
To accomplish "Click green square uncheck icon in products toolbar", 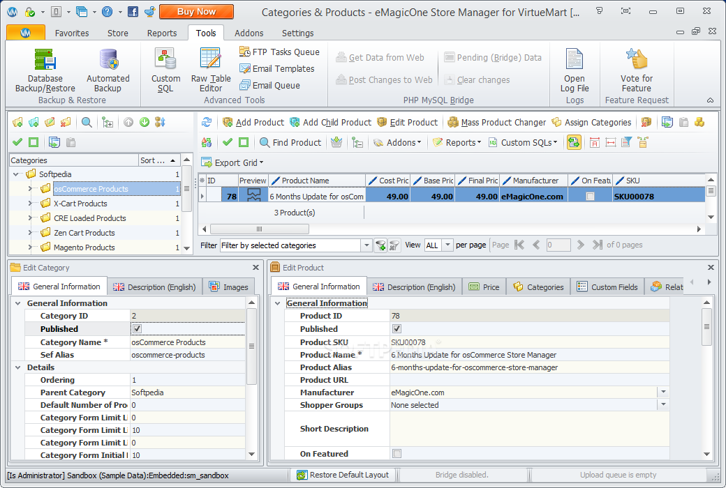I will [x=244, y=142].
